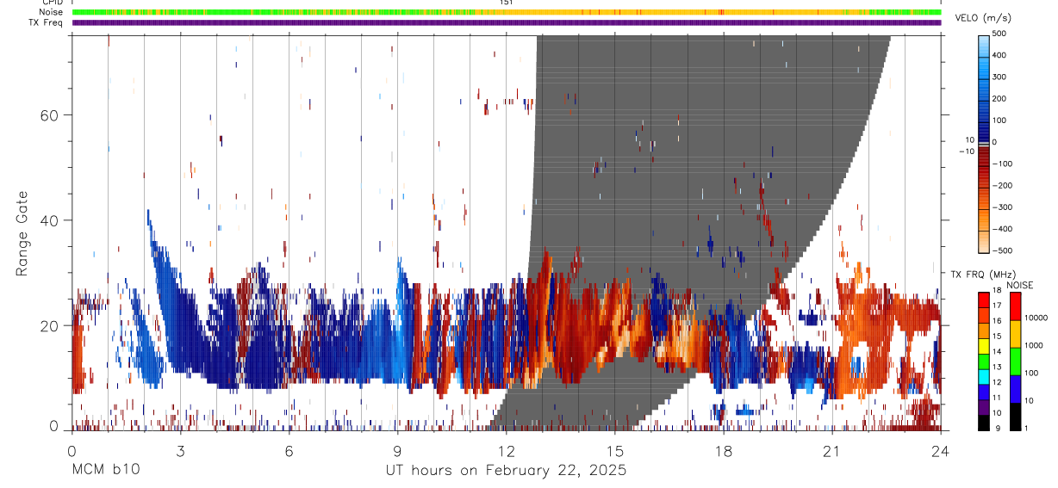
Task: Click the velocity colorbar label '500'
Action: [999, 34]
